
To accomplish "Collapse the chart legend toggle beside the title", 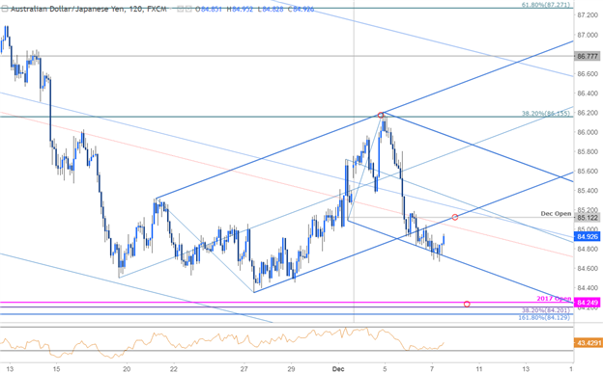I will click(x=4, y=9).
